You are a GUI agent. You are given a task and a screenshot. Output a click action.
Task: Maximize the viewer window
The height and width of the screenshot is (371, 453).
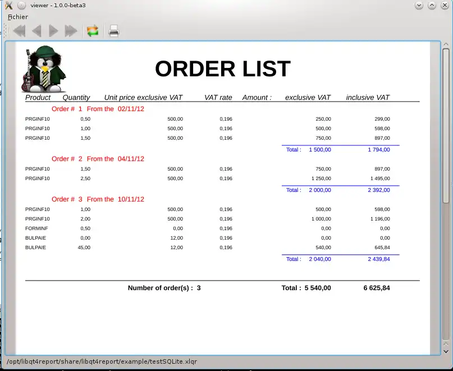432,5
